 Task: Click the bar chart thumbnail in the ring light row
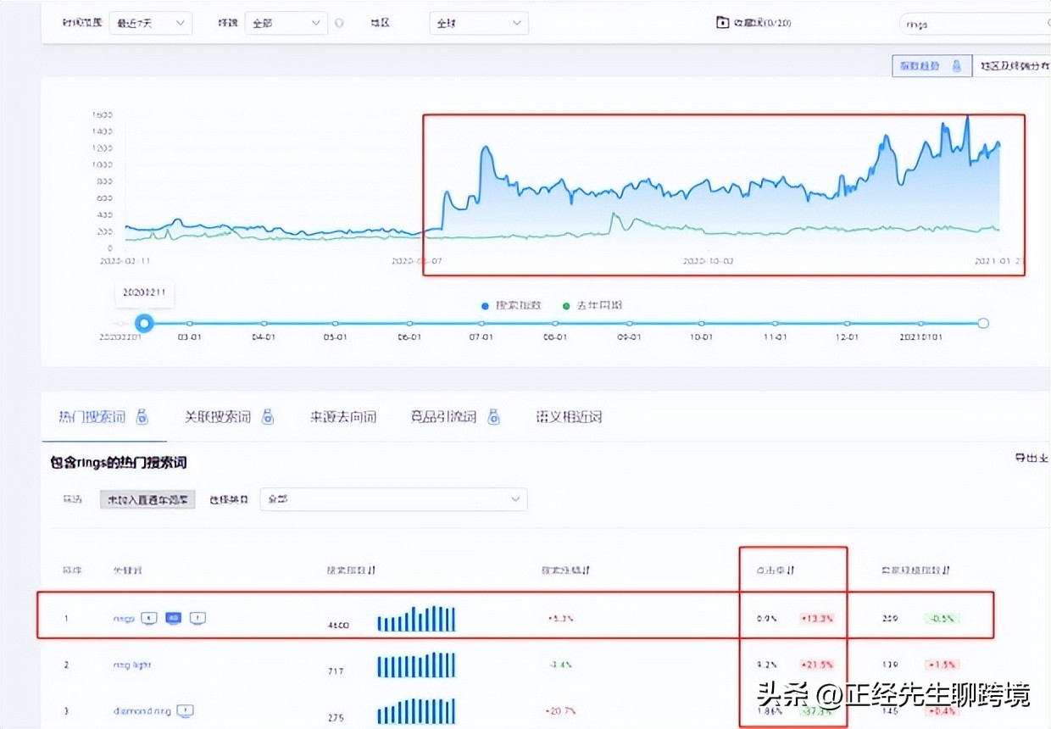[x=416, y=665]
